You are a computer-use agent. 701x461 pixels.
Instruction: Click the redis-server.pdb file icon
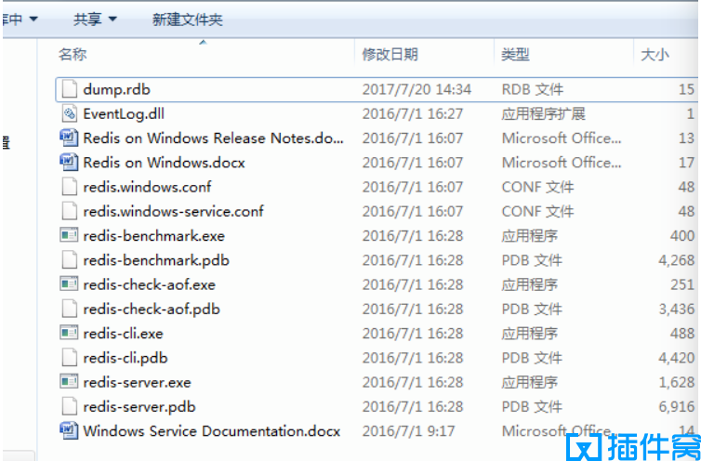[x=70, y=406]
